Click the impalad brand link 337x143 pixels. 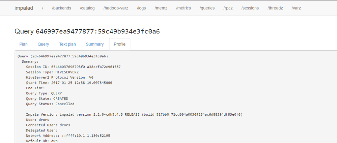pyautogui.click(x=24, y=8)
